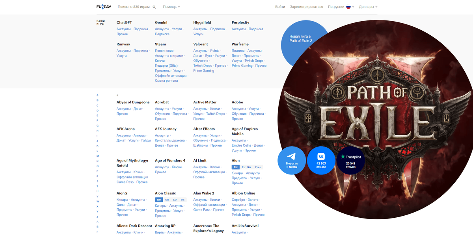
Task: Open the 'Abyss of Dungeons' heading
Action: [x=133, y=102]
